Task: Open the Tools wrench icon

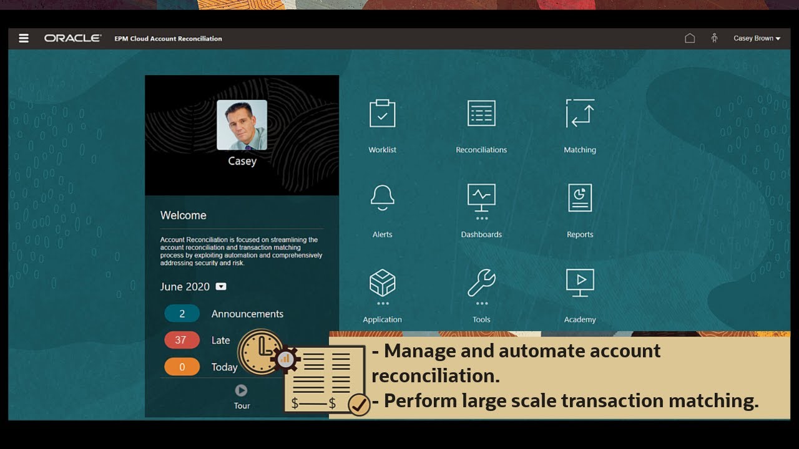Action: 481,283
